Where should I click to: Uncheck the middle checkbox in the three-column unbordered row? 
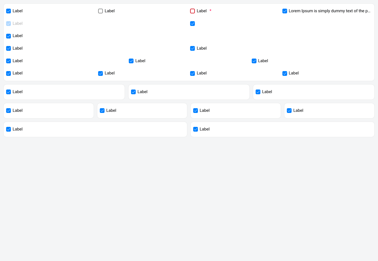pyautogui.click(x=131, y=61)
